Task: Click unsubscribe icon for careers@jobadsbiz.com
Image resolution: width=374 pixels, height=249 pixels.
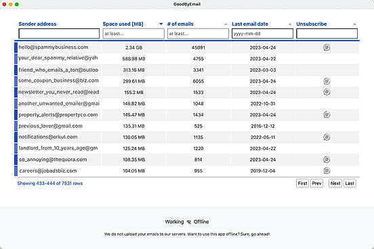Action: click(327, 171)
